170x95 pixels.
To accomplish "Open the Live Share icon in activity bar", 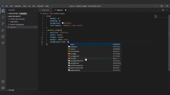I will click(3, 43).
